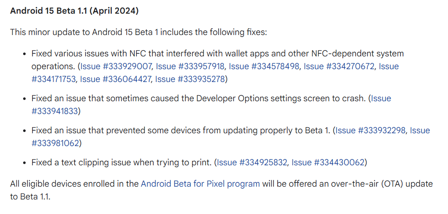Viewport: 448px width, 214px height.
Task: Open Issue #333929007 link
Action: coord(116,67)
